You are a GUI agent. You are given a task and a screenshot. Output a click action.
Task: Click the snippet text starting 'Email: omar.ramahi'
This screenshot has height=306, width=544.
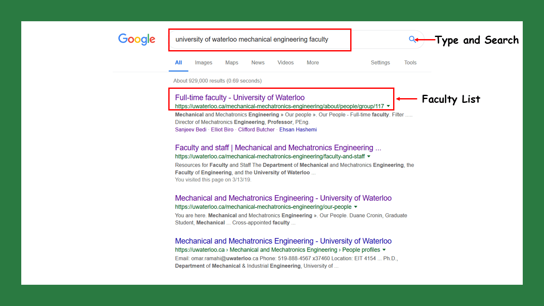(286, 262)
